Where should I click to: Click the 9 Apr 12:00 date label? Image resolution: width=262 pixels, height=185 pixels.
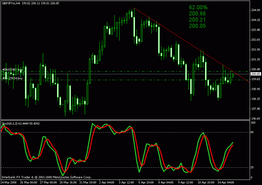click(x=185, y=182)
